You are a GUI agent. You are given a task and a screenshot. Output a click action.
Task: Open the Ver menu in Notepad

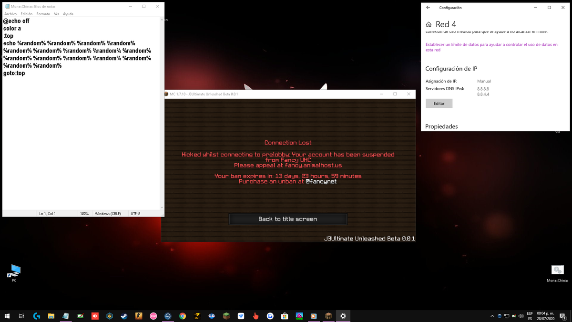tap(57, 14)
